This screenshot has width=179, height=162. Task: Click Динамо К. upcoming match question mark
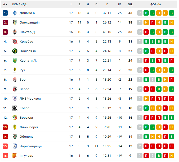[140, 13]
